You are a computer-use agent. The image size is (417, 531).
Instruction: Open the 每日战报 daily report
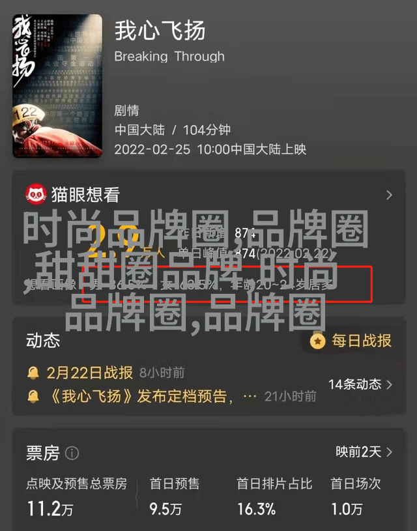click(362, 341)
